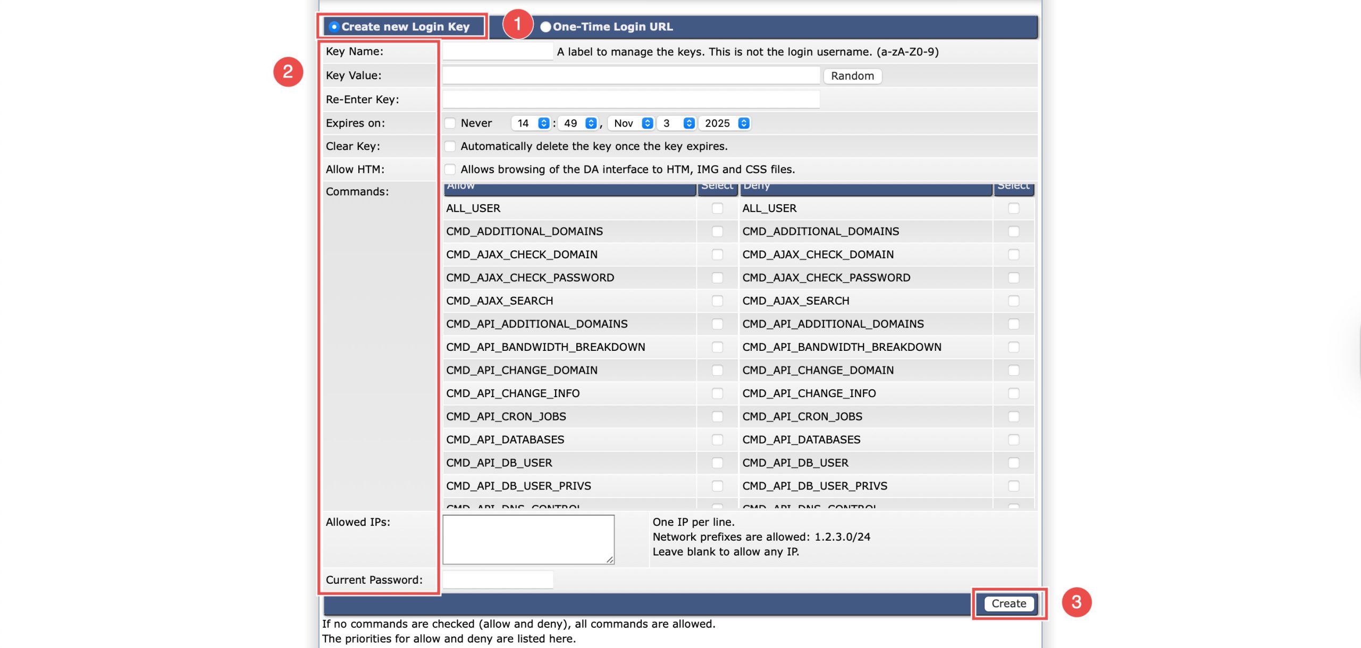Screen dimensions: 1361x648
Task: Open the expiry month dropdown showing Nov
Action: [x=631, y=123]
